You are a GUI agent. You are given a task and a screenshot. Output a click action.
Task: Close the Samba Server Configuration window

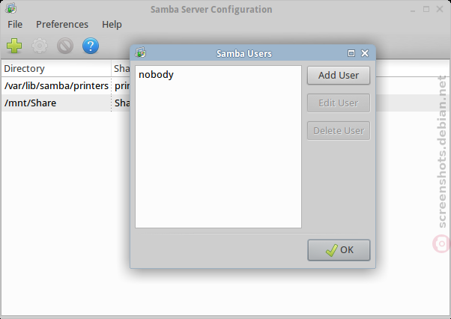(x=440, y=9)
